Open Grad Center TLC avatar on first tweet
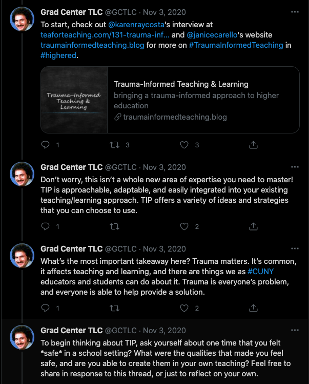 coord(22,20)
